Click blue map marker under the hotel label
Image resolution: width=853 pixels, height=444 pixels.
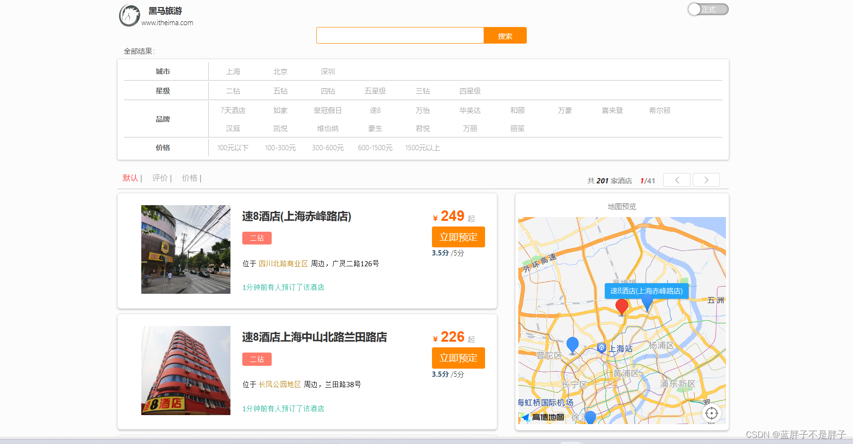tap(647, 303)
